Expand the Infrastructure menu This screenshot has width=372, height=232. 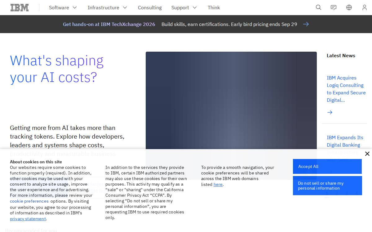[107, 7]
